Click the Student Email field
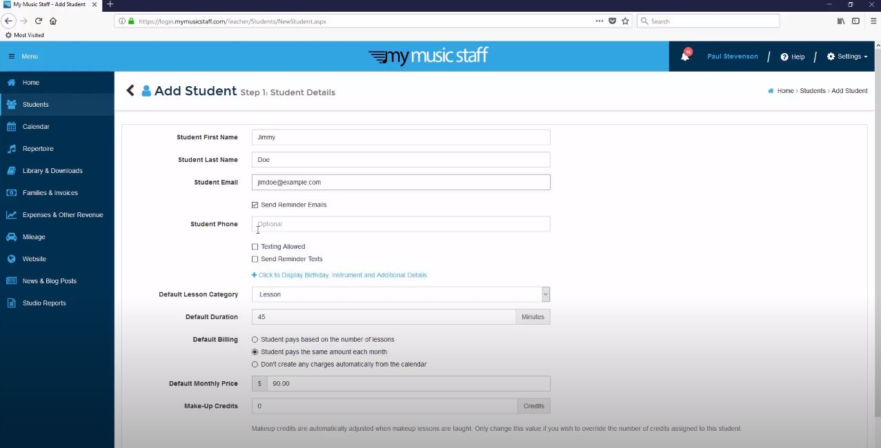This screenshot has width=881, height=448. click(401, 182)
